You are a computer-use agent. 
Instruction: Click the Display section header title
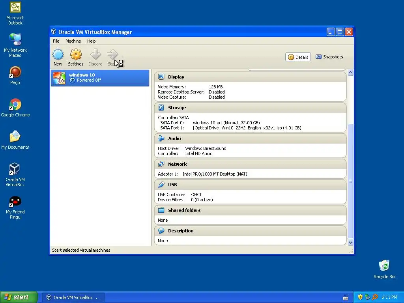[176, 77]
